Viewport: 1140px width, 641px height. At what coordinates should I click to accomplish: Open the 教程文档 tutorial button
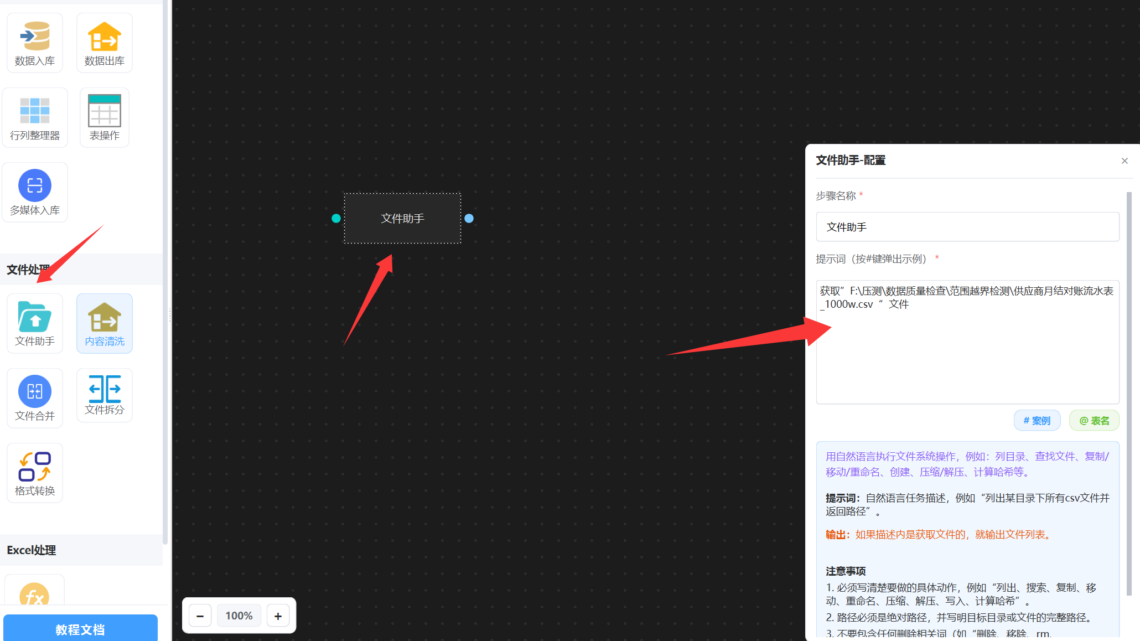click(80, 629)
